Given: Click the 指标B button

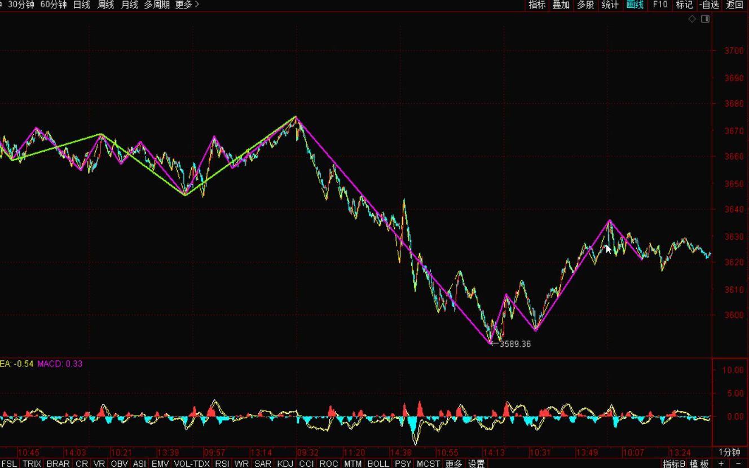Looking at the screenshot, I should 674,463.
